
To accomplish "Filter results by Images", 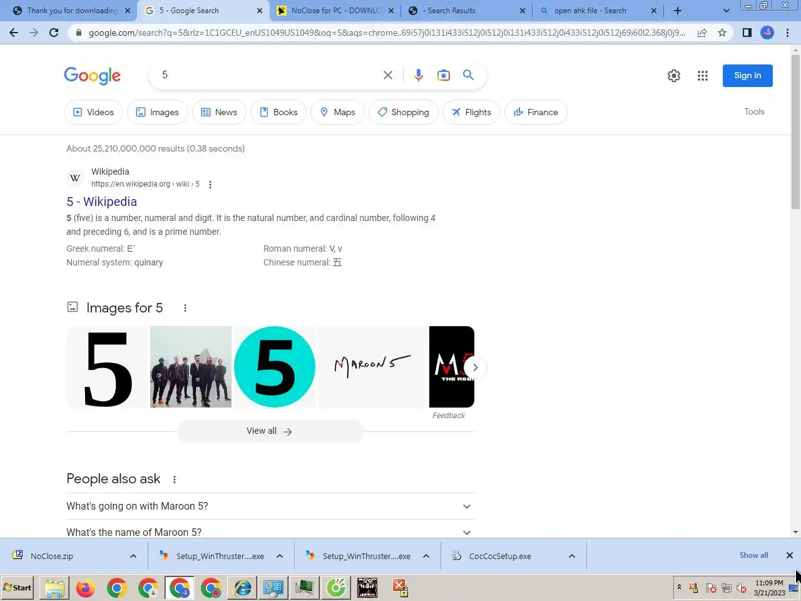I will 157,112.
